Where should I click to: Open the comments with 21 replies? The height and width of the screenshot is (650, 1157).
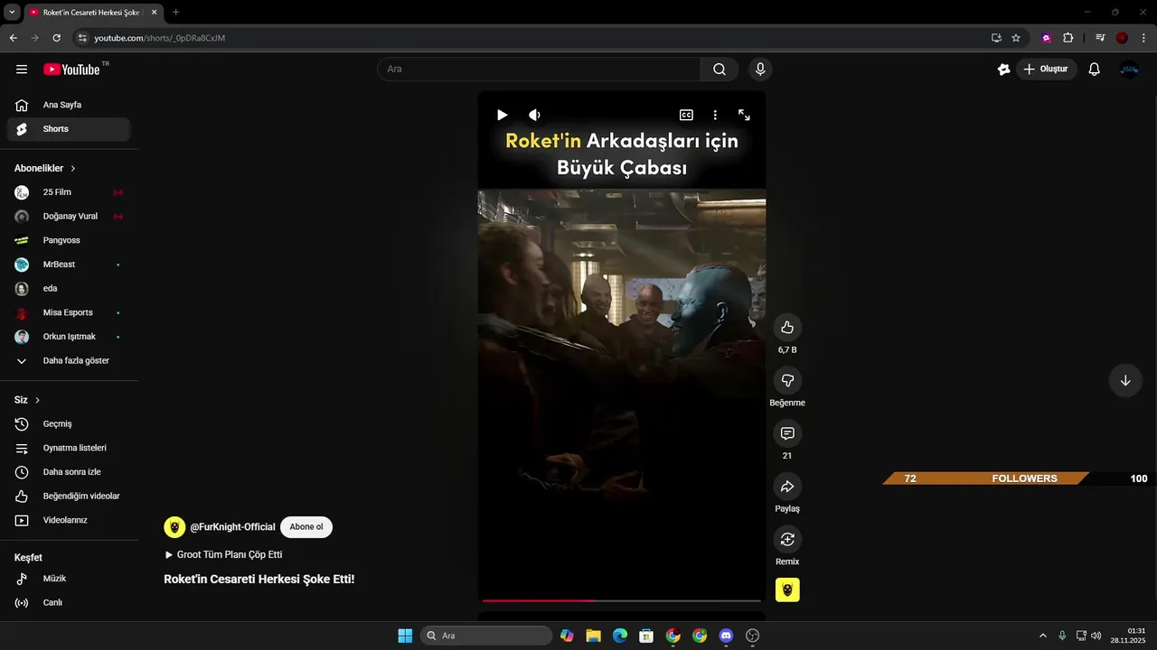pos(787,433)
